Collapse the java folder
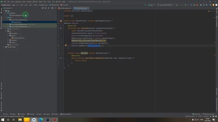Viewport: 218px width, 122px height. coord(6,18)
